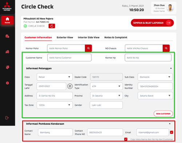Switch to Interior Side View tab

click(89, 37)
